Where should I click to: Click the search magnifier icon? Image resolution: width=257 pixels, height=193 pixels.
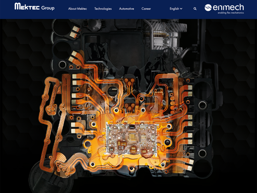pyautogui.click(x=195, y=9)
